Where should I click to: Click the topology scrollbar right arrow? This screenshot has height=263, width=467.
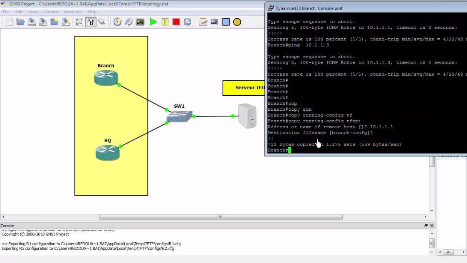click(425, 217)
